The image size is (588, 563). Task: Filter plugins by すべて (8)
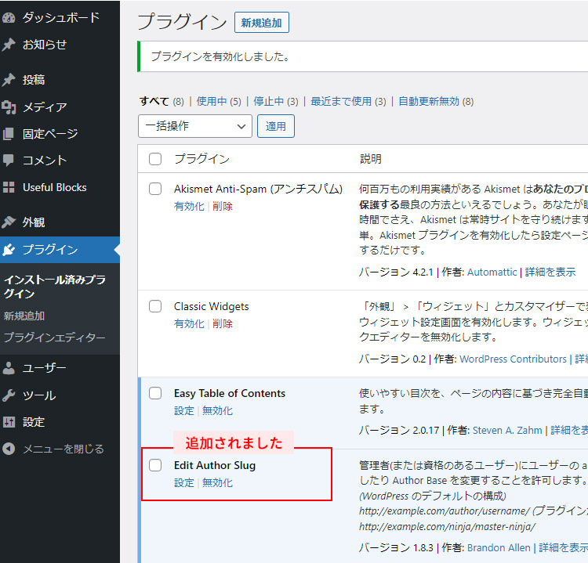[162, 101]
